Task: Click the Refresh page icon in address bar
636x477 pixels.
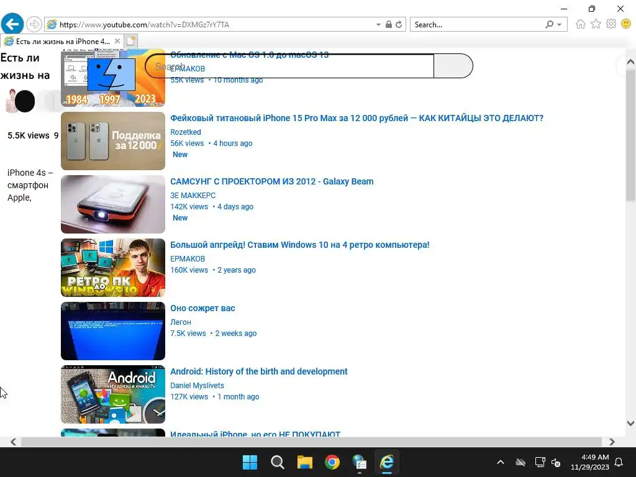Action: click(399, 24)
